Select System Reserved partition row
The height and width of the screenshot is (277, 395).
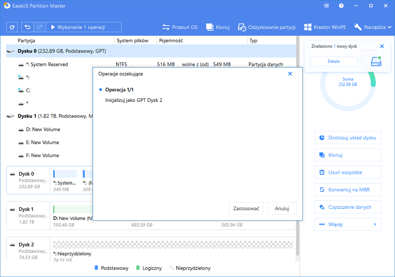click(x=151, y=64)
